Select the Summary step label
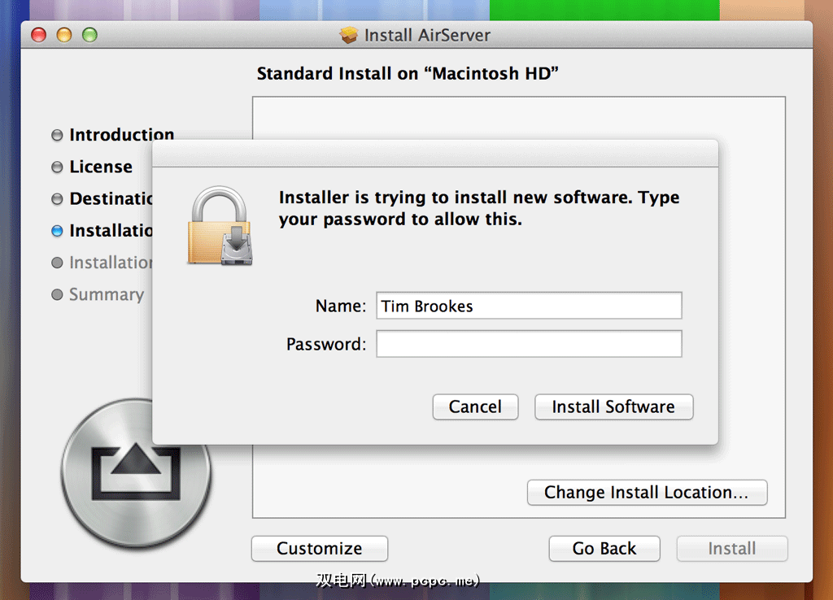This screenshot has height=600, width=833. 107,295
